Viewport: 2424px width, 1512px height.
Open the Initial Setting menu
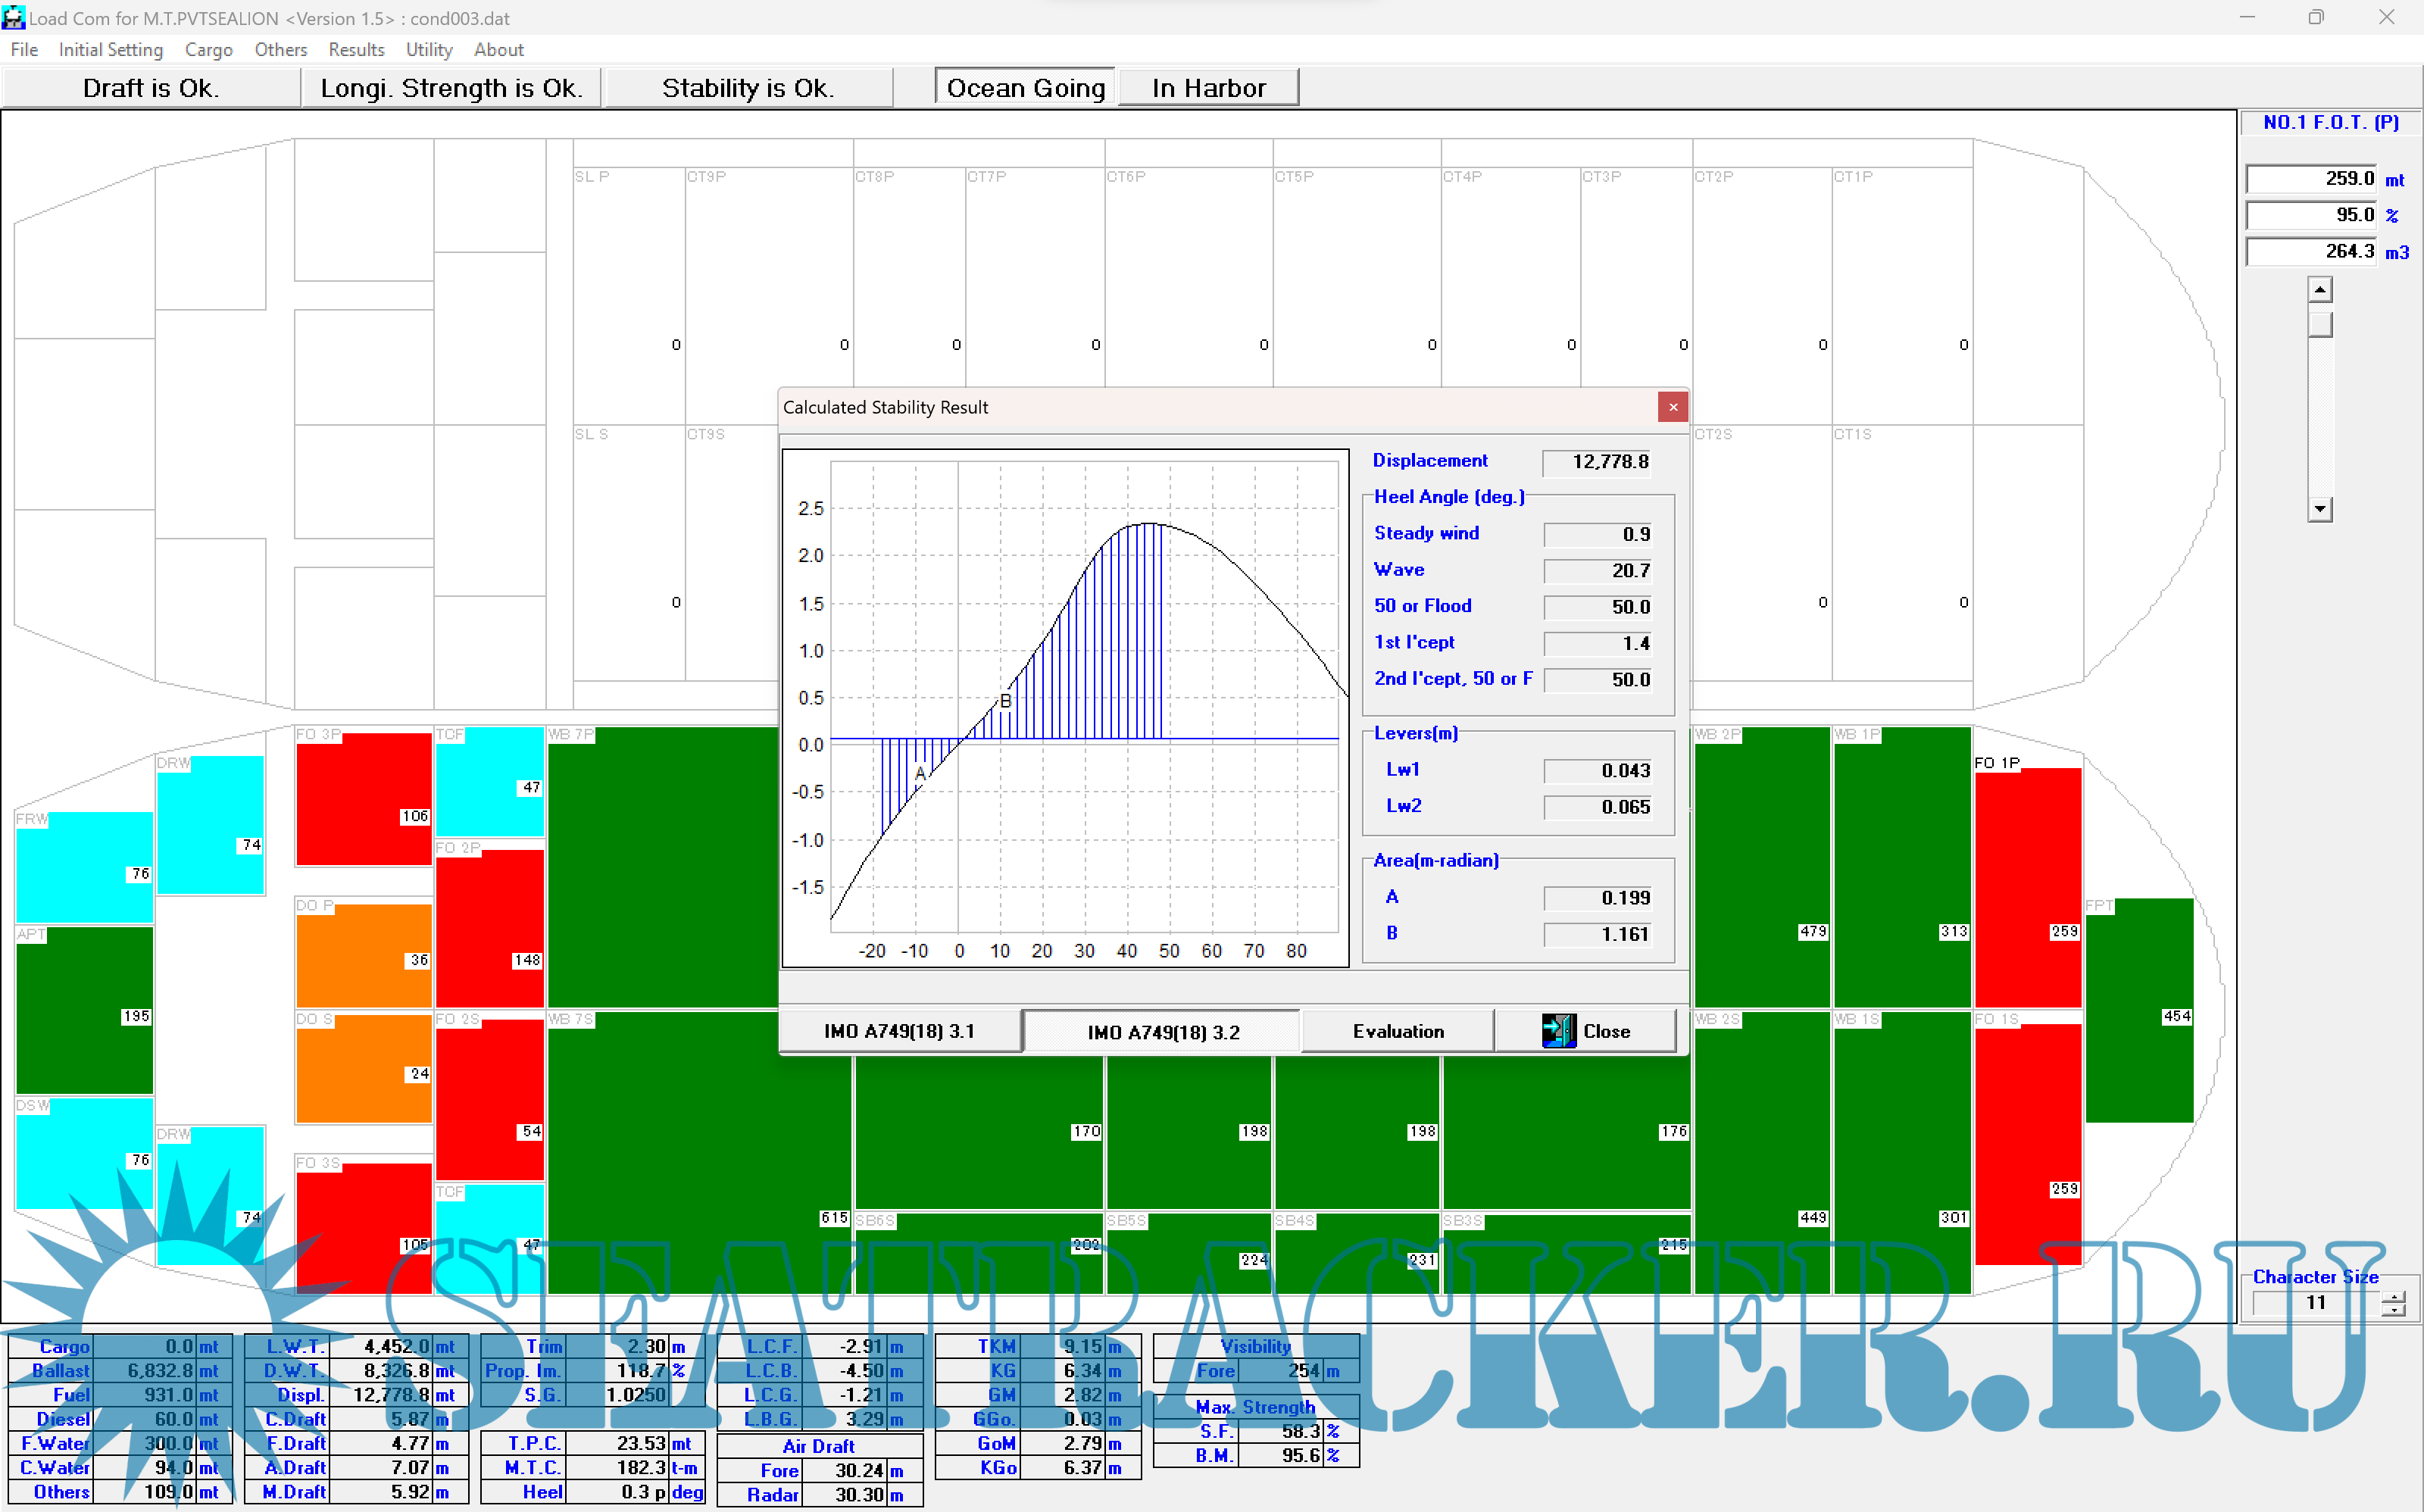pyautogui.click(x=110, y=50)
